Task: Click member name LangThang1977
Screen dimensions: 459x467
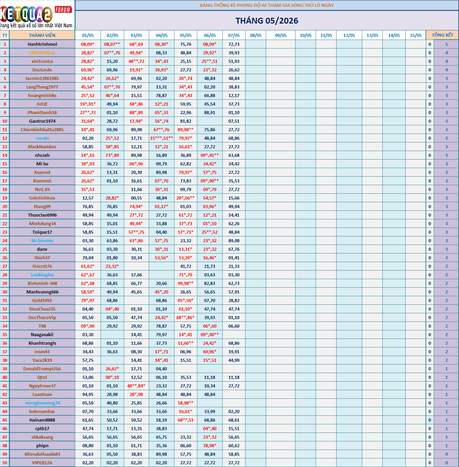Action: (x=42, y=87)
